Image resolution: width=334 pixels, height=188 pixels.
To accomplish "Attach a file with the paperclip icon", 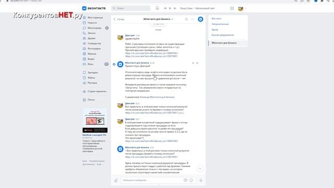I will point(116,180).
